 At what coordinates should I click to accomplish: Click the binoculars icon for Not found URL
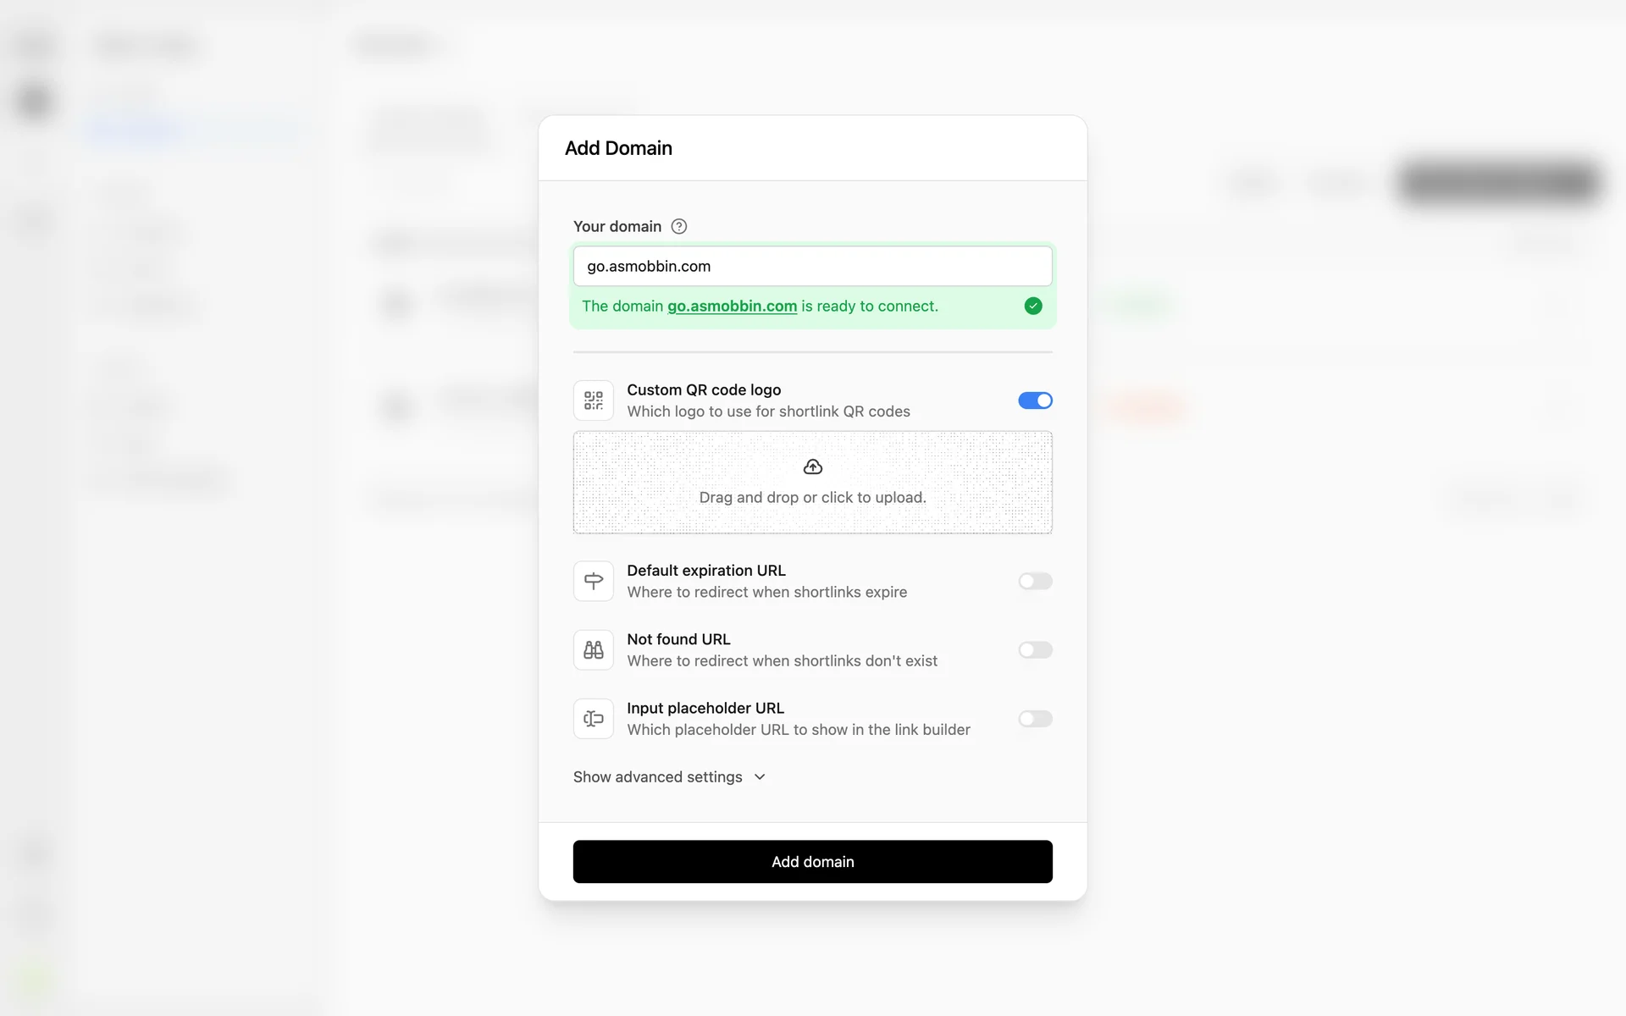[x=594, y=649]
